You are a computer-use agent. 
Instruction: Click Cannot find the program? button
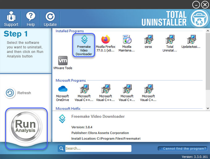[x=183, y=149]
